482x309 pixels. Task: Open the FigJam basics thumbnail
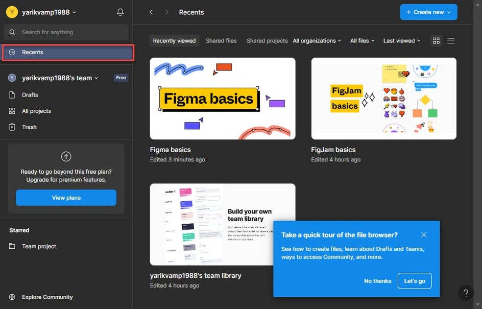(x=383, y=99)
